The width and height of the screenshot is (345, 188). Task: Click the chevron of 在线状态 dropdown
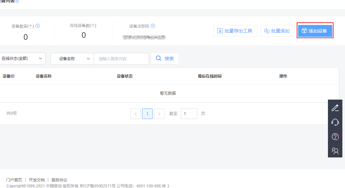point(40,59)
